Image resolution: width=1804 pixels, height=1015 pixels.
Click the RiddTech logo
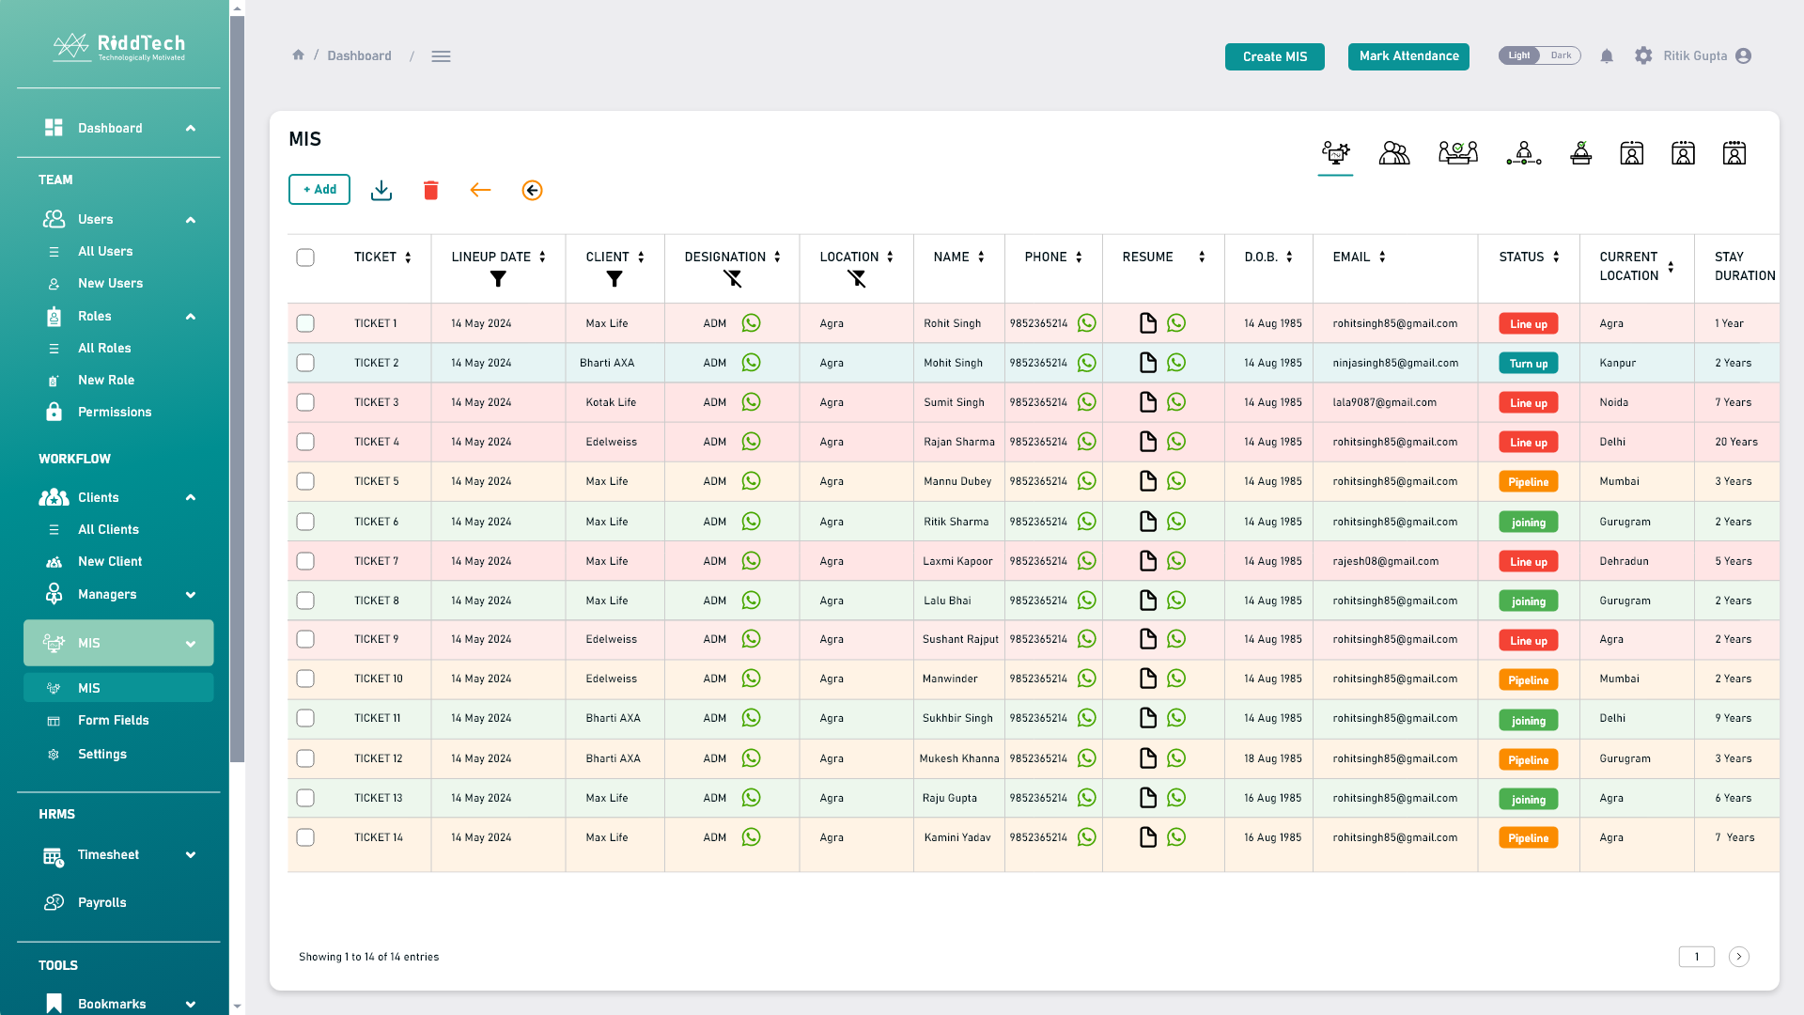pos(118,47)
